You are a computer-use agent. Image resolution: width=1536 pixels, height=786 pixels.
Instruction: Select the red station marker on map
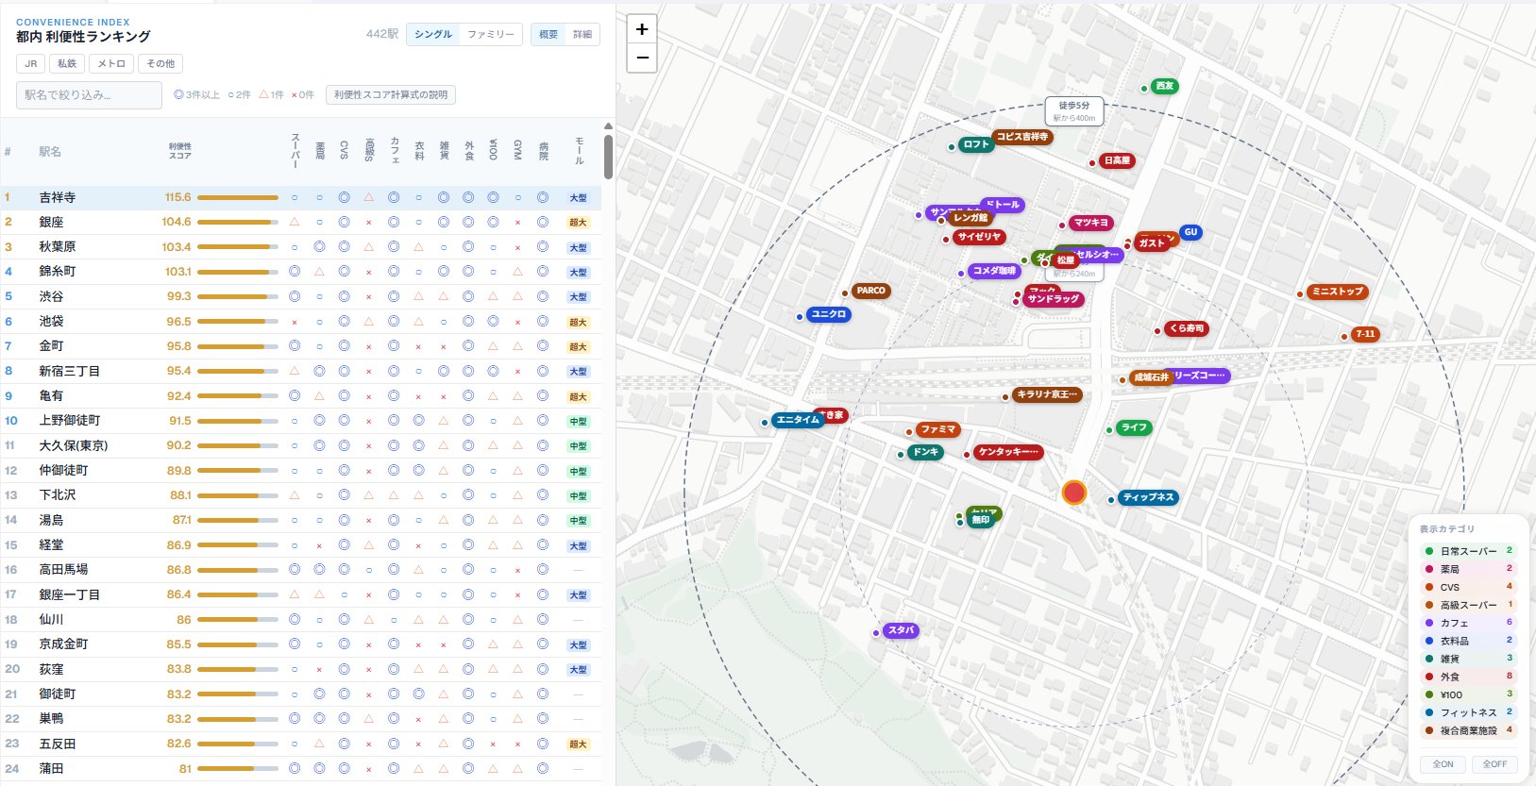click(x=1074, y=493)
